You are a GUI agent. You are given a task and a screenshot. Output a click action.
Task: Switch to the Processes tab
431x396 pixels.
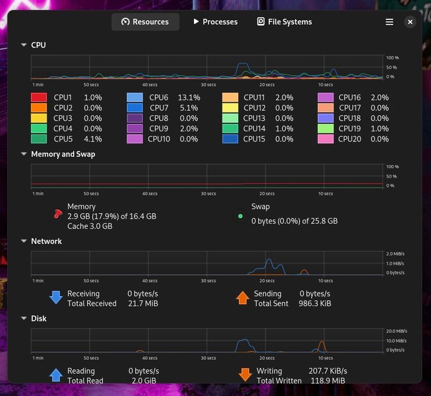[215, 21]
